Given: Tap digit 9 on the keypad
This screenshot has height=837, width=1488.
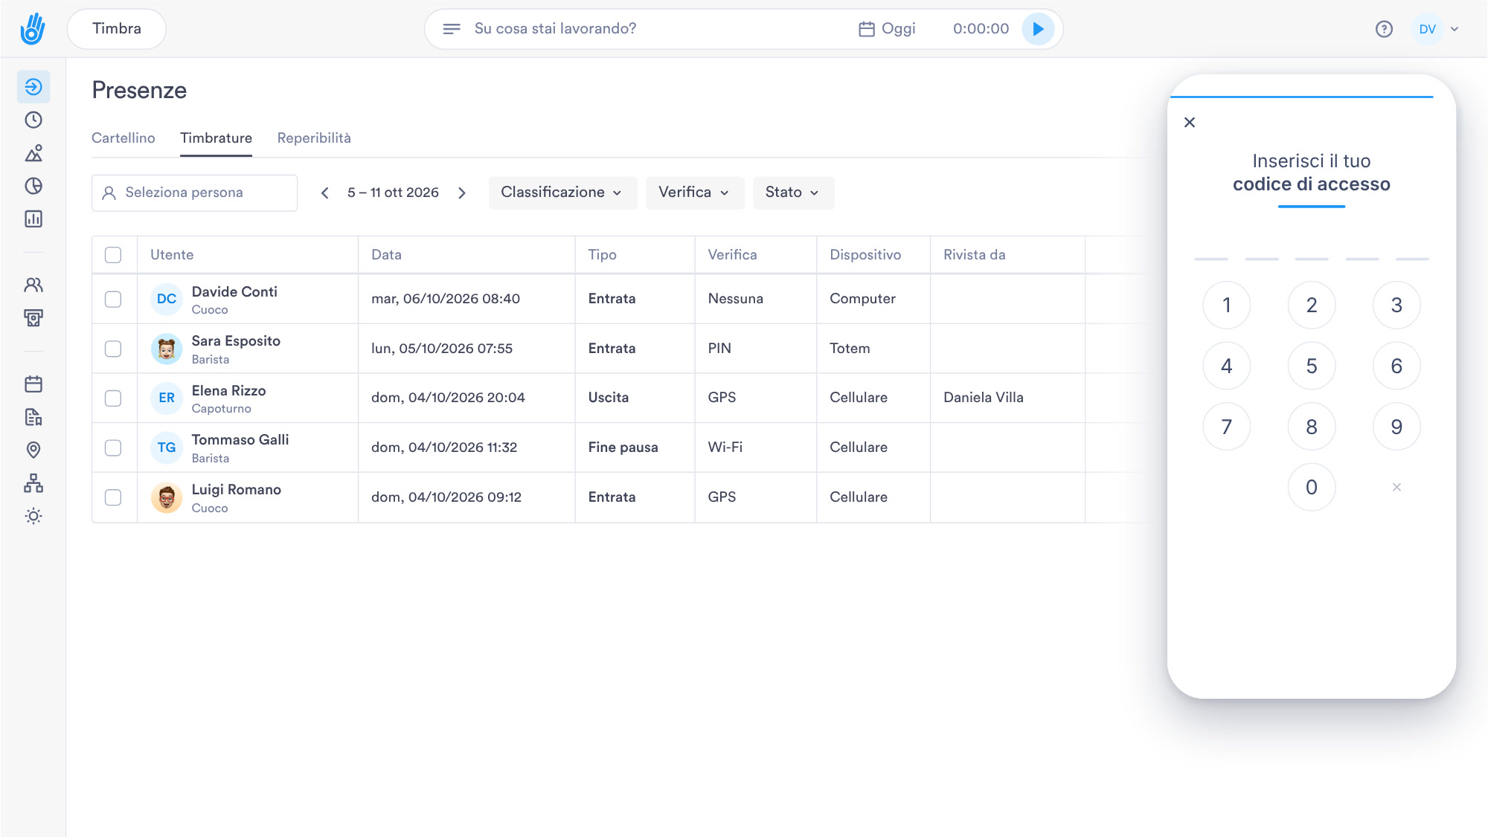Looking at the screenshot, I should click(x=1396, y=427).
